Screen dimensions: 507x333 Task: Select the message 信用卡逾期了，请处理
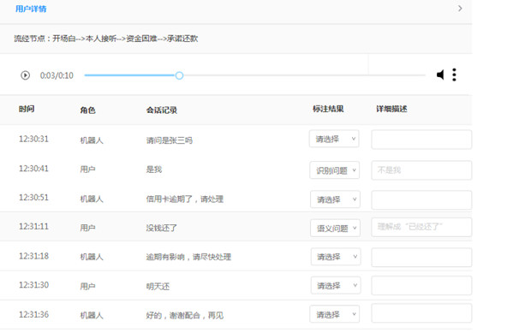point(185,199)
